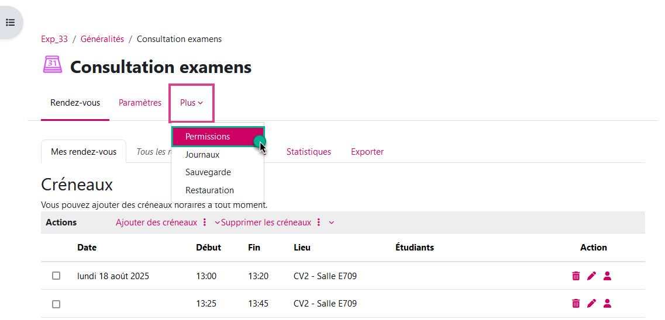
Task: Switch to the Statistiques tab
Action: point(308,152)
